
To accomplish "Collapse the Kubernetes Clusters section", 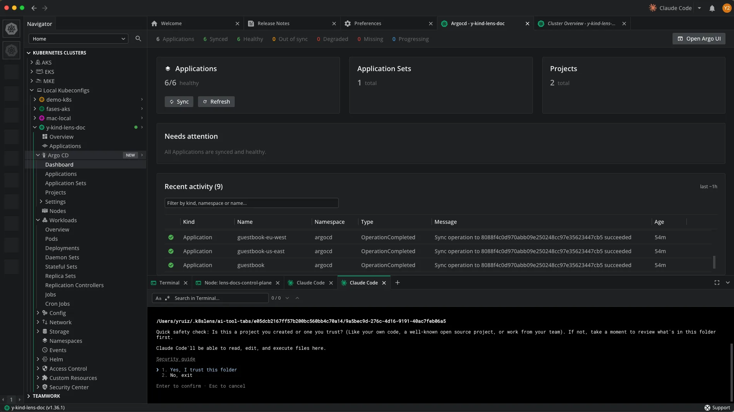I will click(x=29, y=53).
